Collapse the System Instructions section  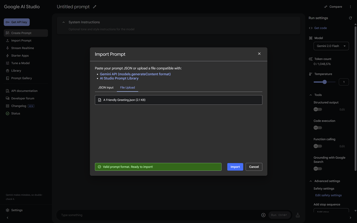click(64, 22)
